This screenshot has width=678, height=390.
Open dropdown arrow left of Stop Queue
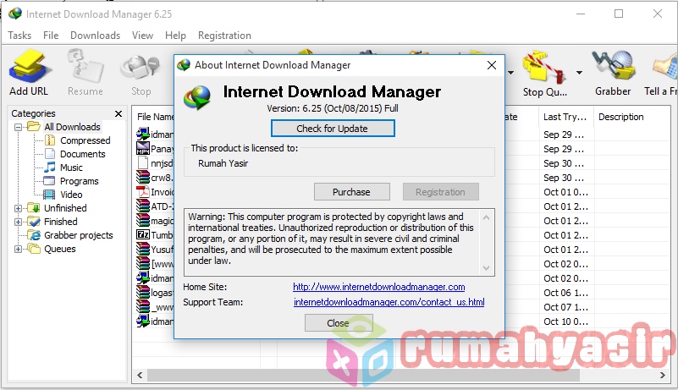pyautogui.click(x=510, y=73)
